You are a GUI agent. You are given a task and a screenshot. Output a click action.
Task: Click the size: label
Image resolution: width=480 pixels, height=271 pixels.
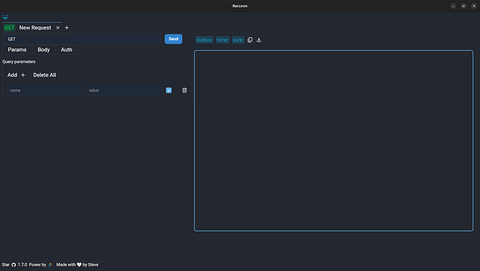click(238, 40)
